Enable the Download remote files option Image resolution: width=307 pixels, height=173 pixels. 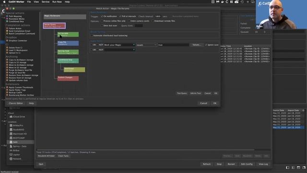tap(153, 21)
